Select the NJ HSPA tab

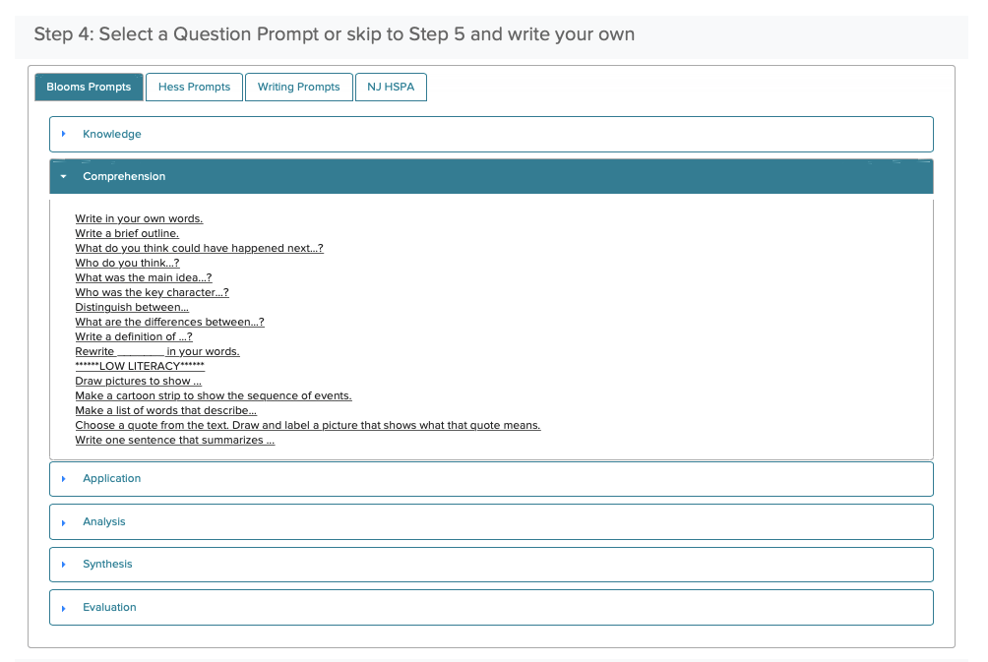[391, 87]
